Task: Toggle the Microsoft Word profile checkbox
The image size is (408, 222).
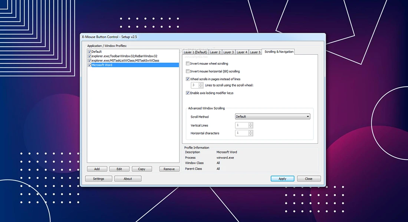Action: [89, 65]
